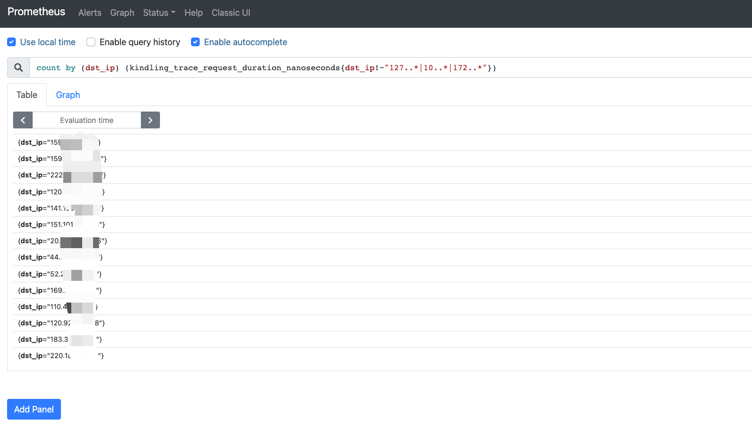This screenshot has height=431, width=752.
Task: Focus the PromQL expression input
Action: [391, 67]
